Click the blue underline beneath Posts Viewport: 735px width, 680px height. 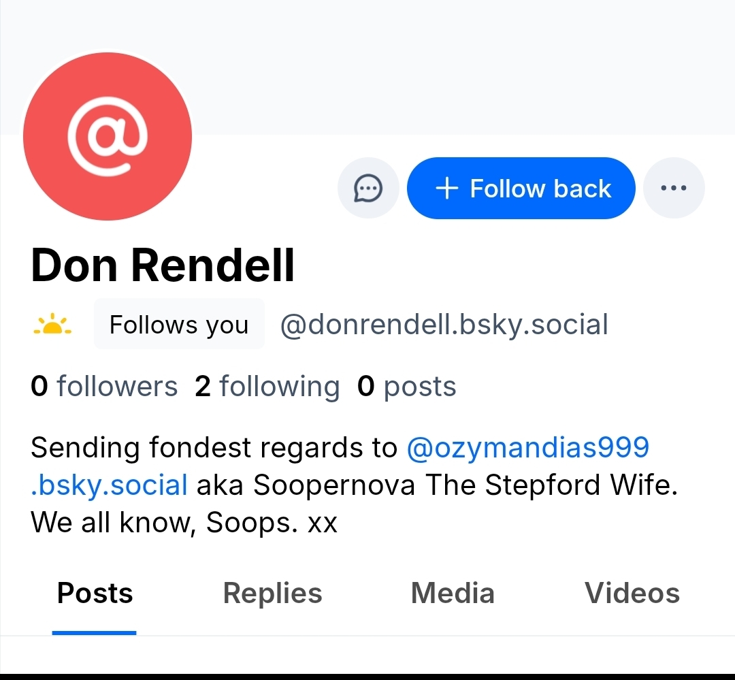click(94, 632)
